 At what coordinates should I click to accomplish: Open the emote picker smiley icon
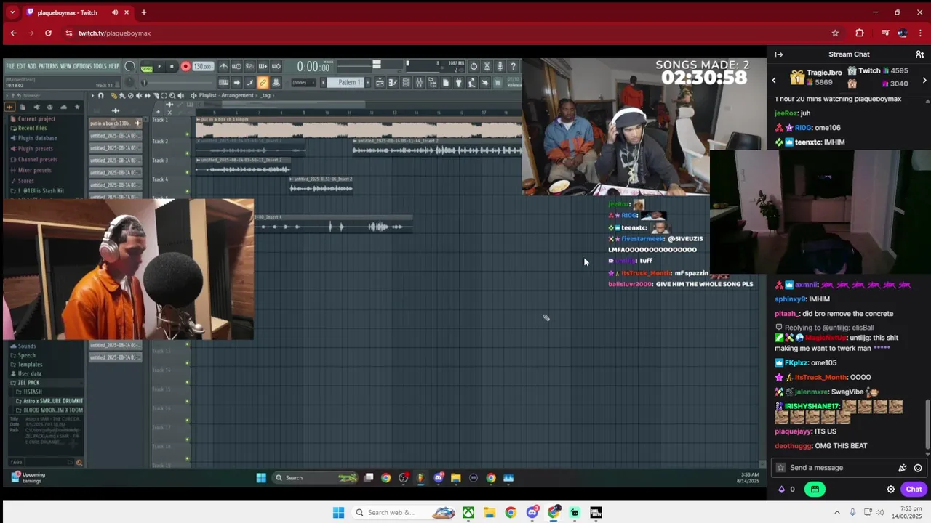click(x=918, y=468)
